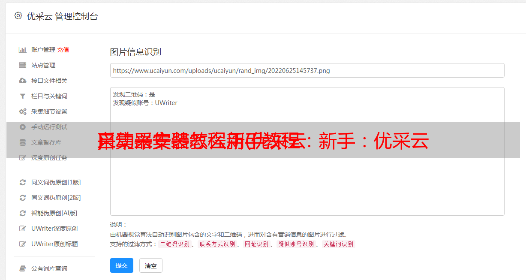The width and height of the screenshot is (526, 280).
Task: Select 智能伪原创[AI版] in the sidebar
Action: point(54,213)
